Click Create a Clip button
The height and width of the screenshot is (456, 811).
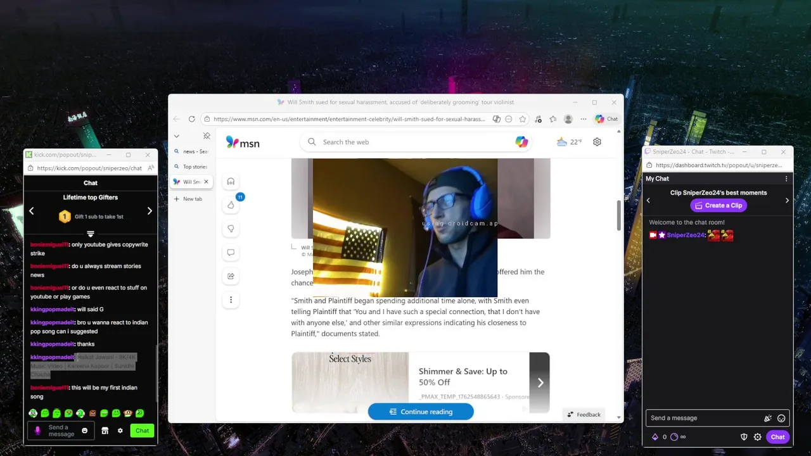[x=718, y=205]
